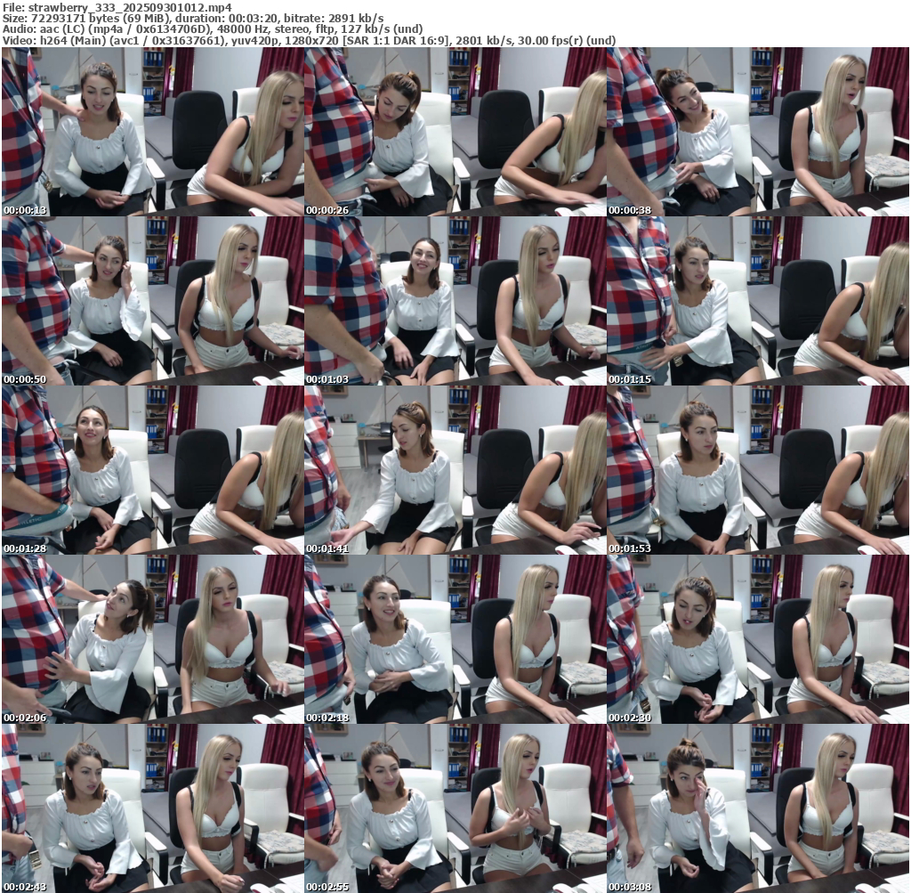Viewport: 911px width, 893px height.
Task: Open the frame at timestamp 00:00:26
Action: pos(455,132)
